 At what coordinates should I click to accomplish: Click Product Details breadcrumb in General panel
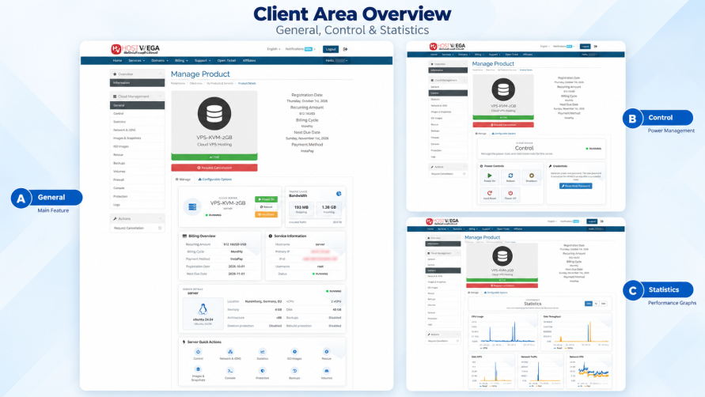click(x=247, y=83)
